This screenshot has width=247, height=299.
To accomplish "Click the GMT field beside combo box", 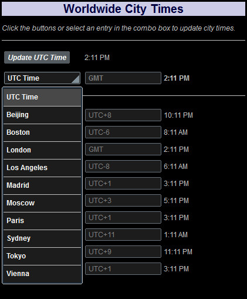I will (123, 78).
